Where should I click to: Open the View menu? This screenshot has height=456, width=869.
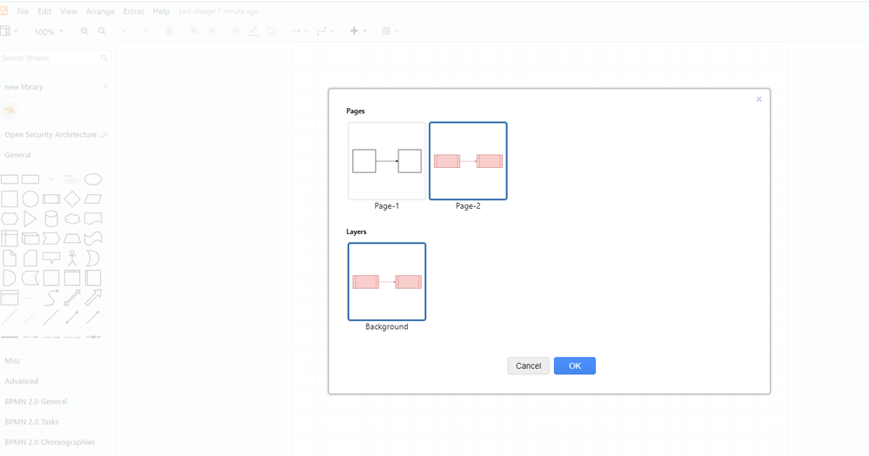(68, 11)
